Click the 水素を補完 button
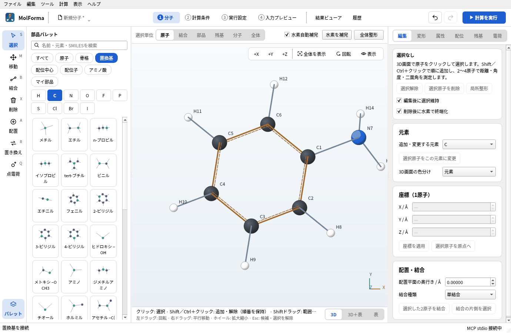Image resolution: width=511 pixels, height=333 pixels. point(337,35)
